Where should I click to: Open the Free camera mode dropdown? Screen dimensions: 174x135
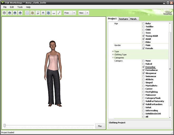click(x=74, y=13)
